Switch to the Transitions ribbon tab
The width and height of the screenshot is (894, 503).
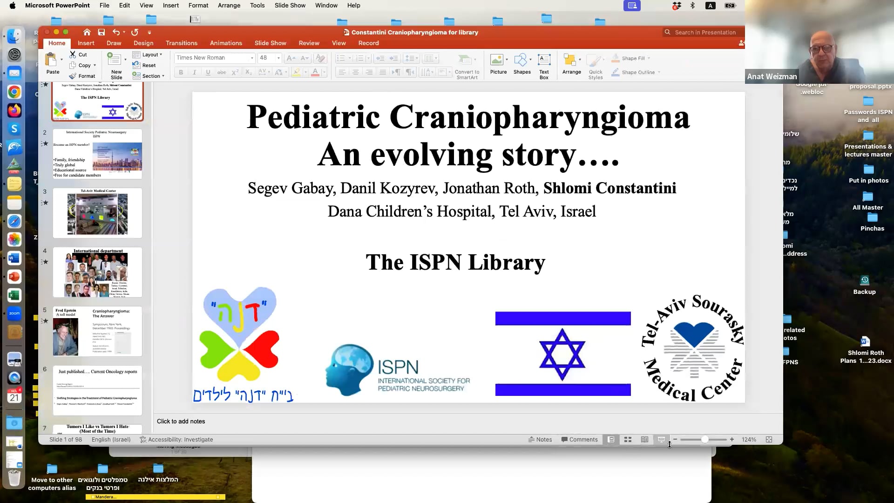(x=182, y=43)
